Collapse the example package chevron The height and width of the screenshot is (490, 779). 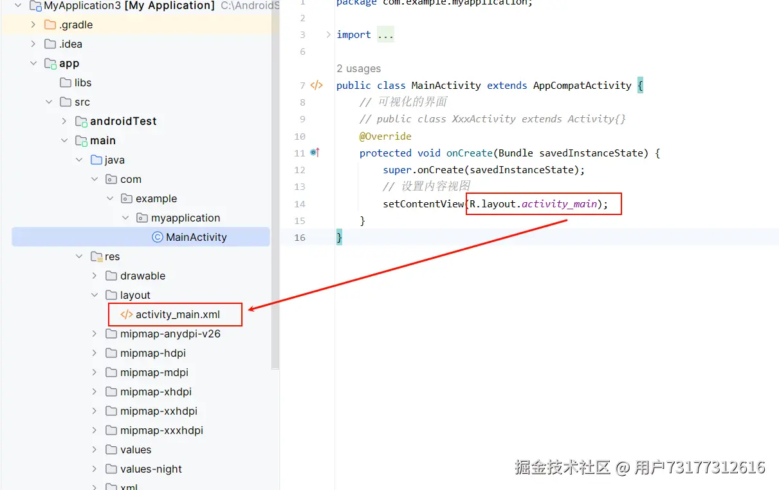(x=111, y=198)
